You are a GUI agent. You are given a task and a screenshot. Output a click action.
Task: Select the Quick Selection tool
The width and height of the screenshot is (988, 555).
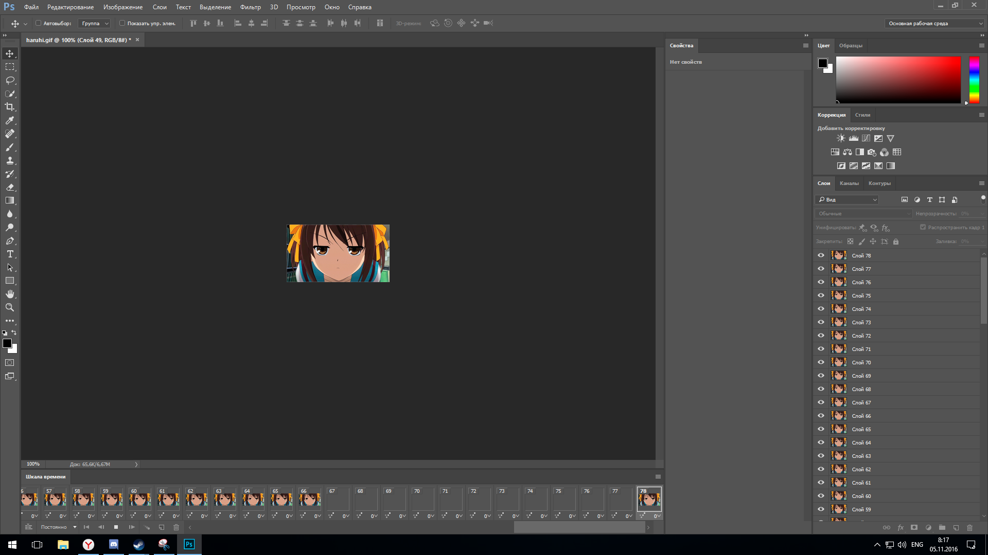pyautogui.click(x=10, y=94)
